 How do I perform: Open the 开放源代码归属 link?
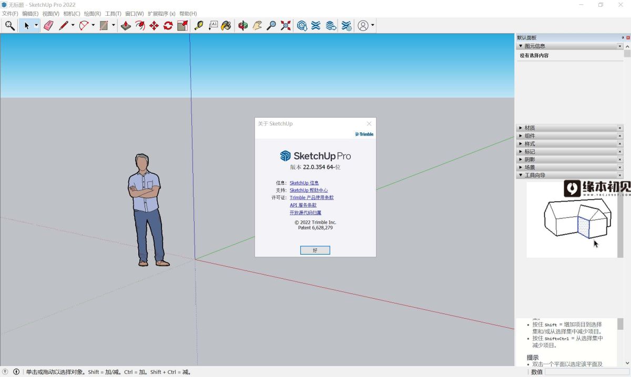click(306, 213)
